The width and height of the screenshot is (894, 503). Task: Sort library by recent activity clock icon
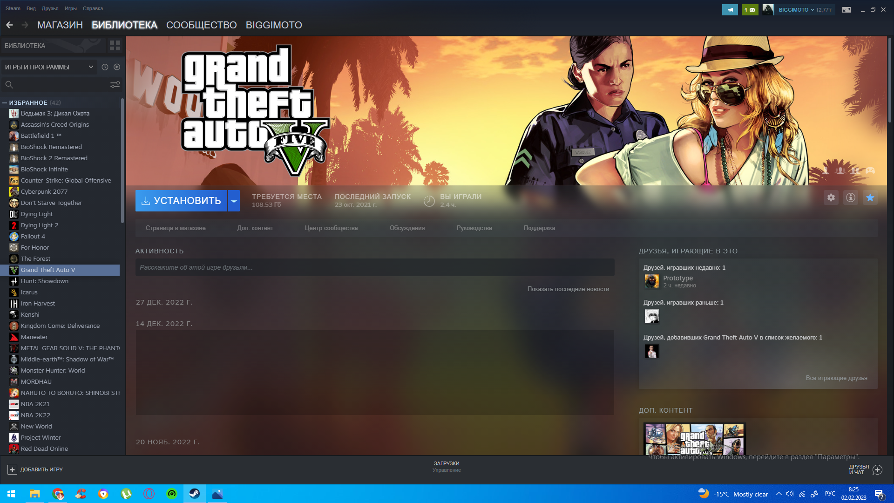tap(105, 67)
